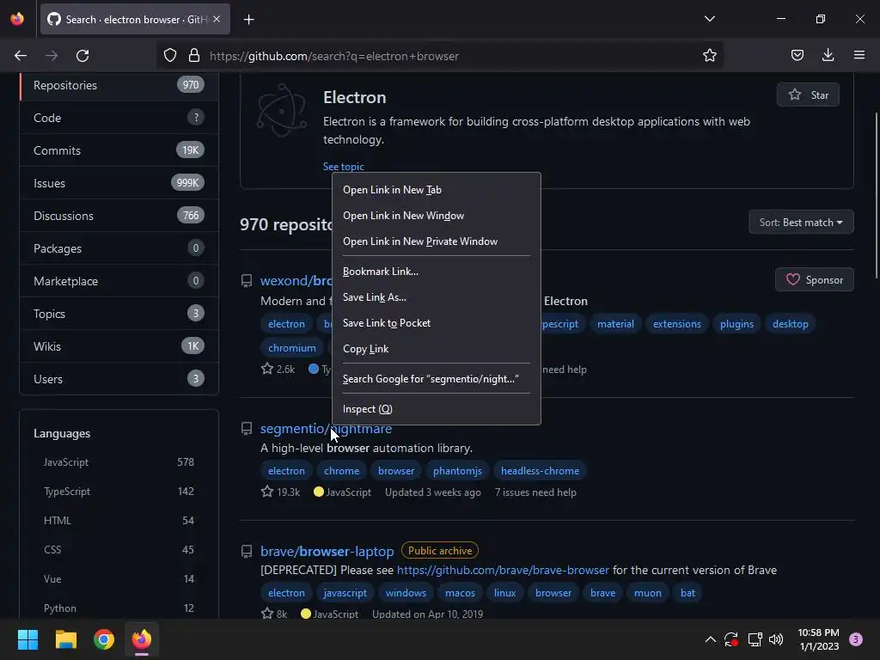Open a new tab with the plus button
This screenshot has height=660, width=880.
[x=248, y=20]
